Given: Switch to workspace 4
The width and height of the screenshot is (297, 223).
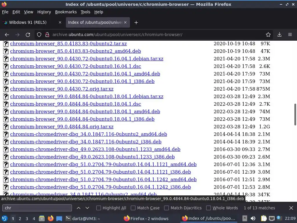Looking at the screenshot, I should point(34,219).
